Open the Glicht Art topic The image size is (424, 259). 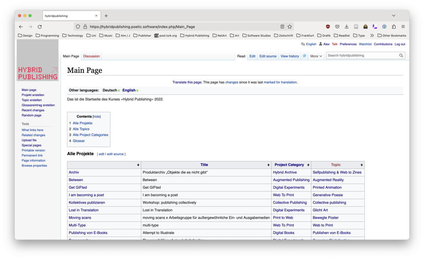coord(320,210)
